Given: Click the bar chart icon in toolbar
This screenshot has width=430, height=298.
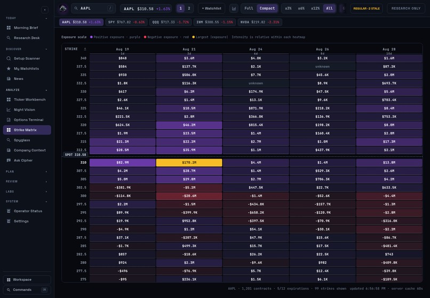Looking at the screenshot, I should coord(234,9).
